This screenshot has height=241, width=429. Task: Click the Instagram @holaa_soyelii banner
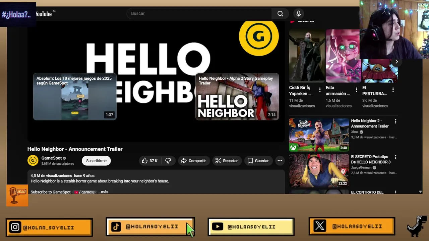coord(49,227)
